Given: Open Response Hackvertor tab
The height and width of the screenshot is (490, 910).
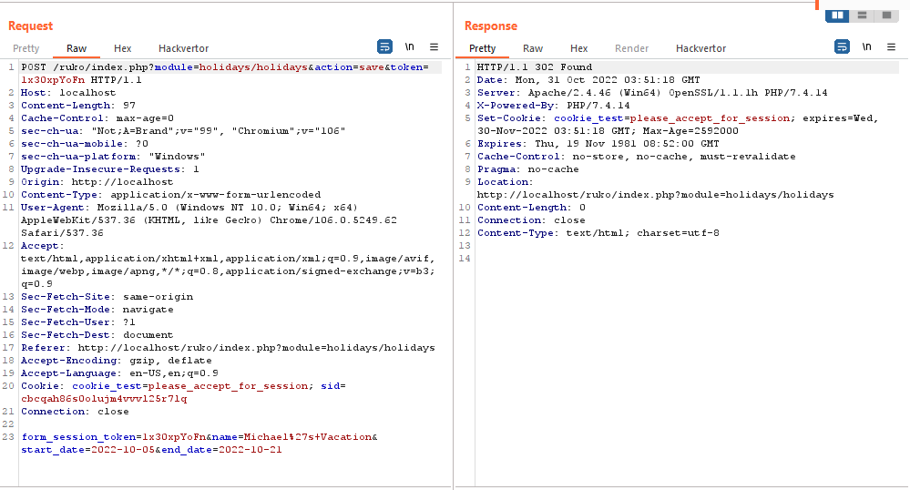Looking at the screenshot, I should click(700, 48).
